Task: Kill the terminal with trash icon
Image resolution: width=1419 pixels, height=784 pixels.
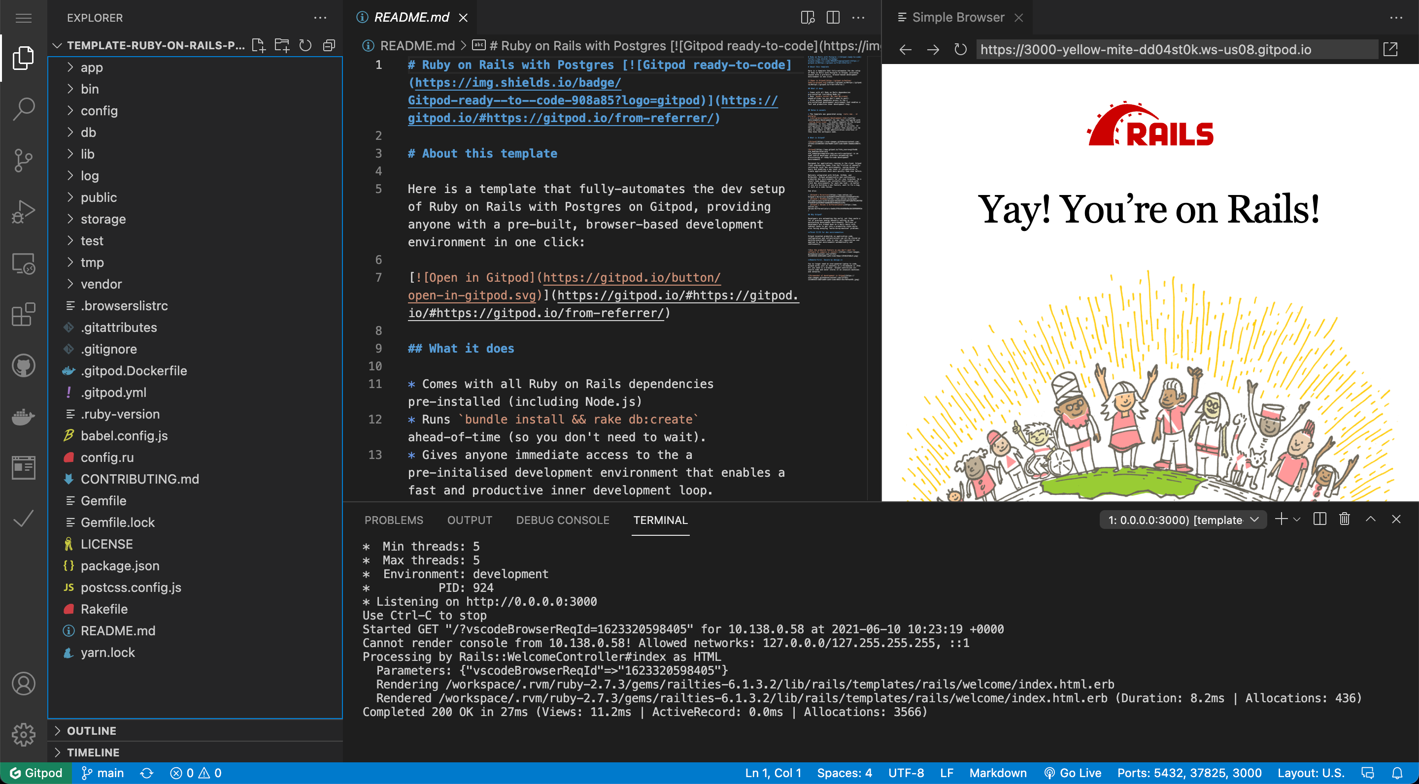Action: click(1345, 519)
